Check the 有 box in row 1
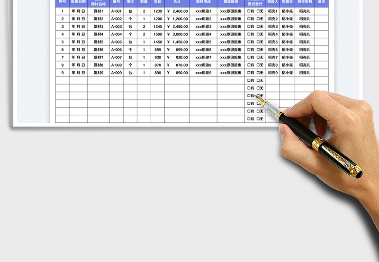This screenshot has height=262, width=379. click(248, 11)
